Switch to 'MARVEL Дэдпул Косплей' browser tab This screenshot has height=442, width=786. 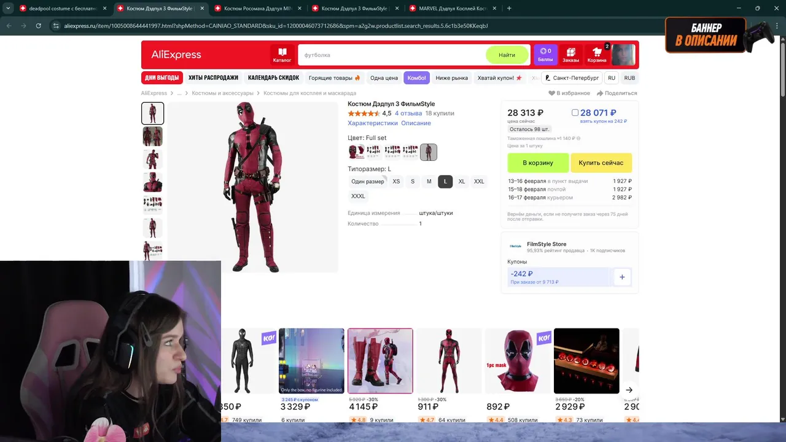(x=453, y=9)
